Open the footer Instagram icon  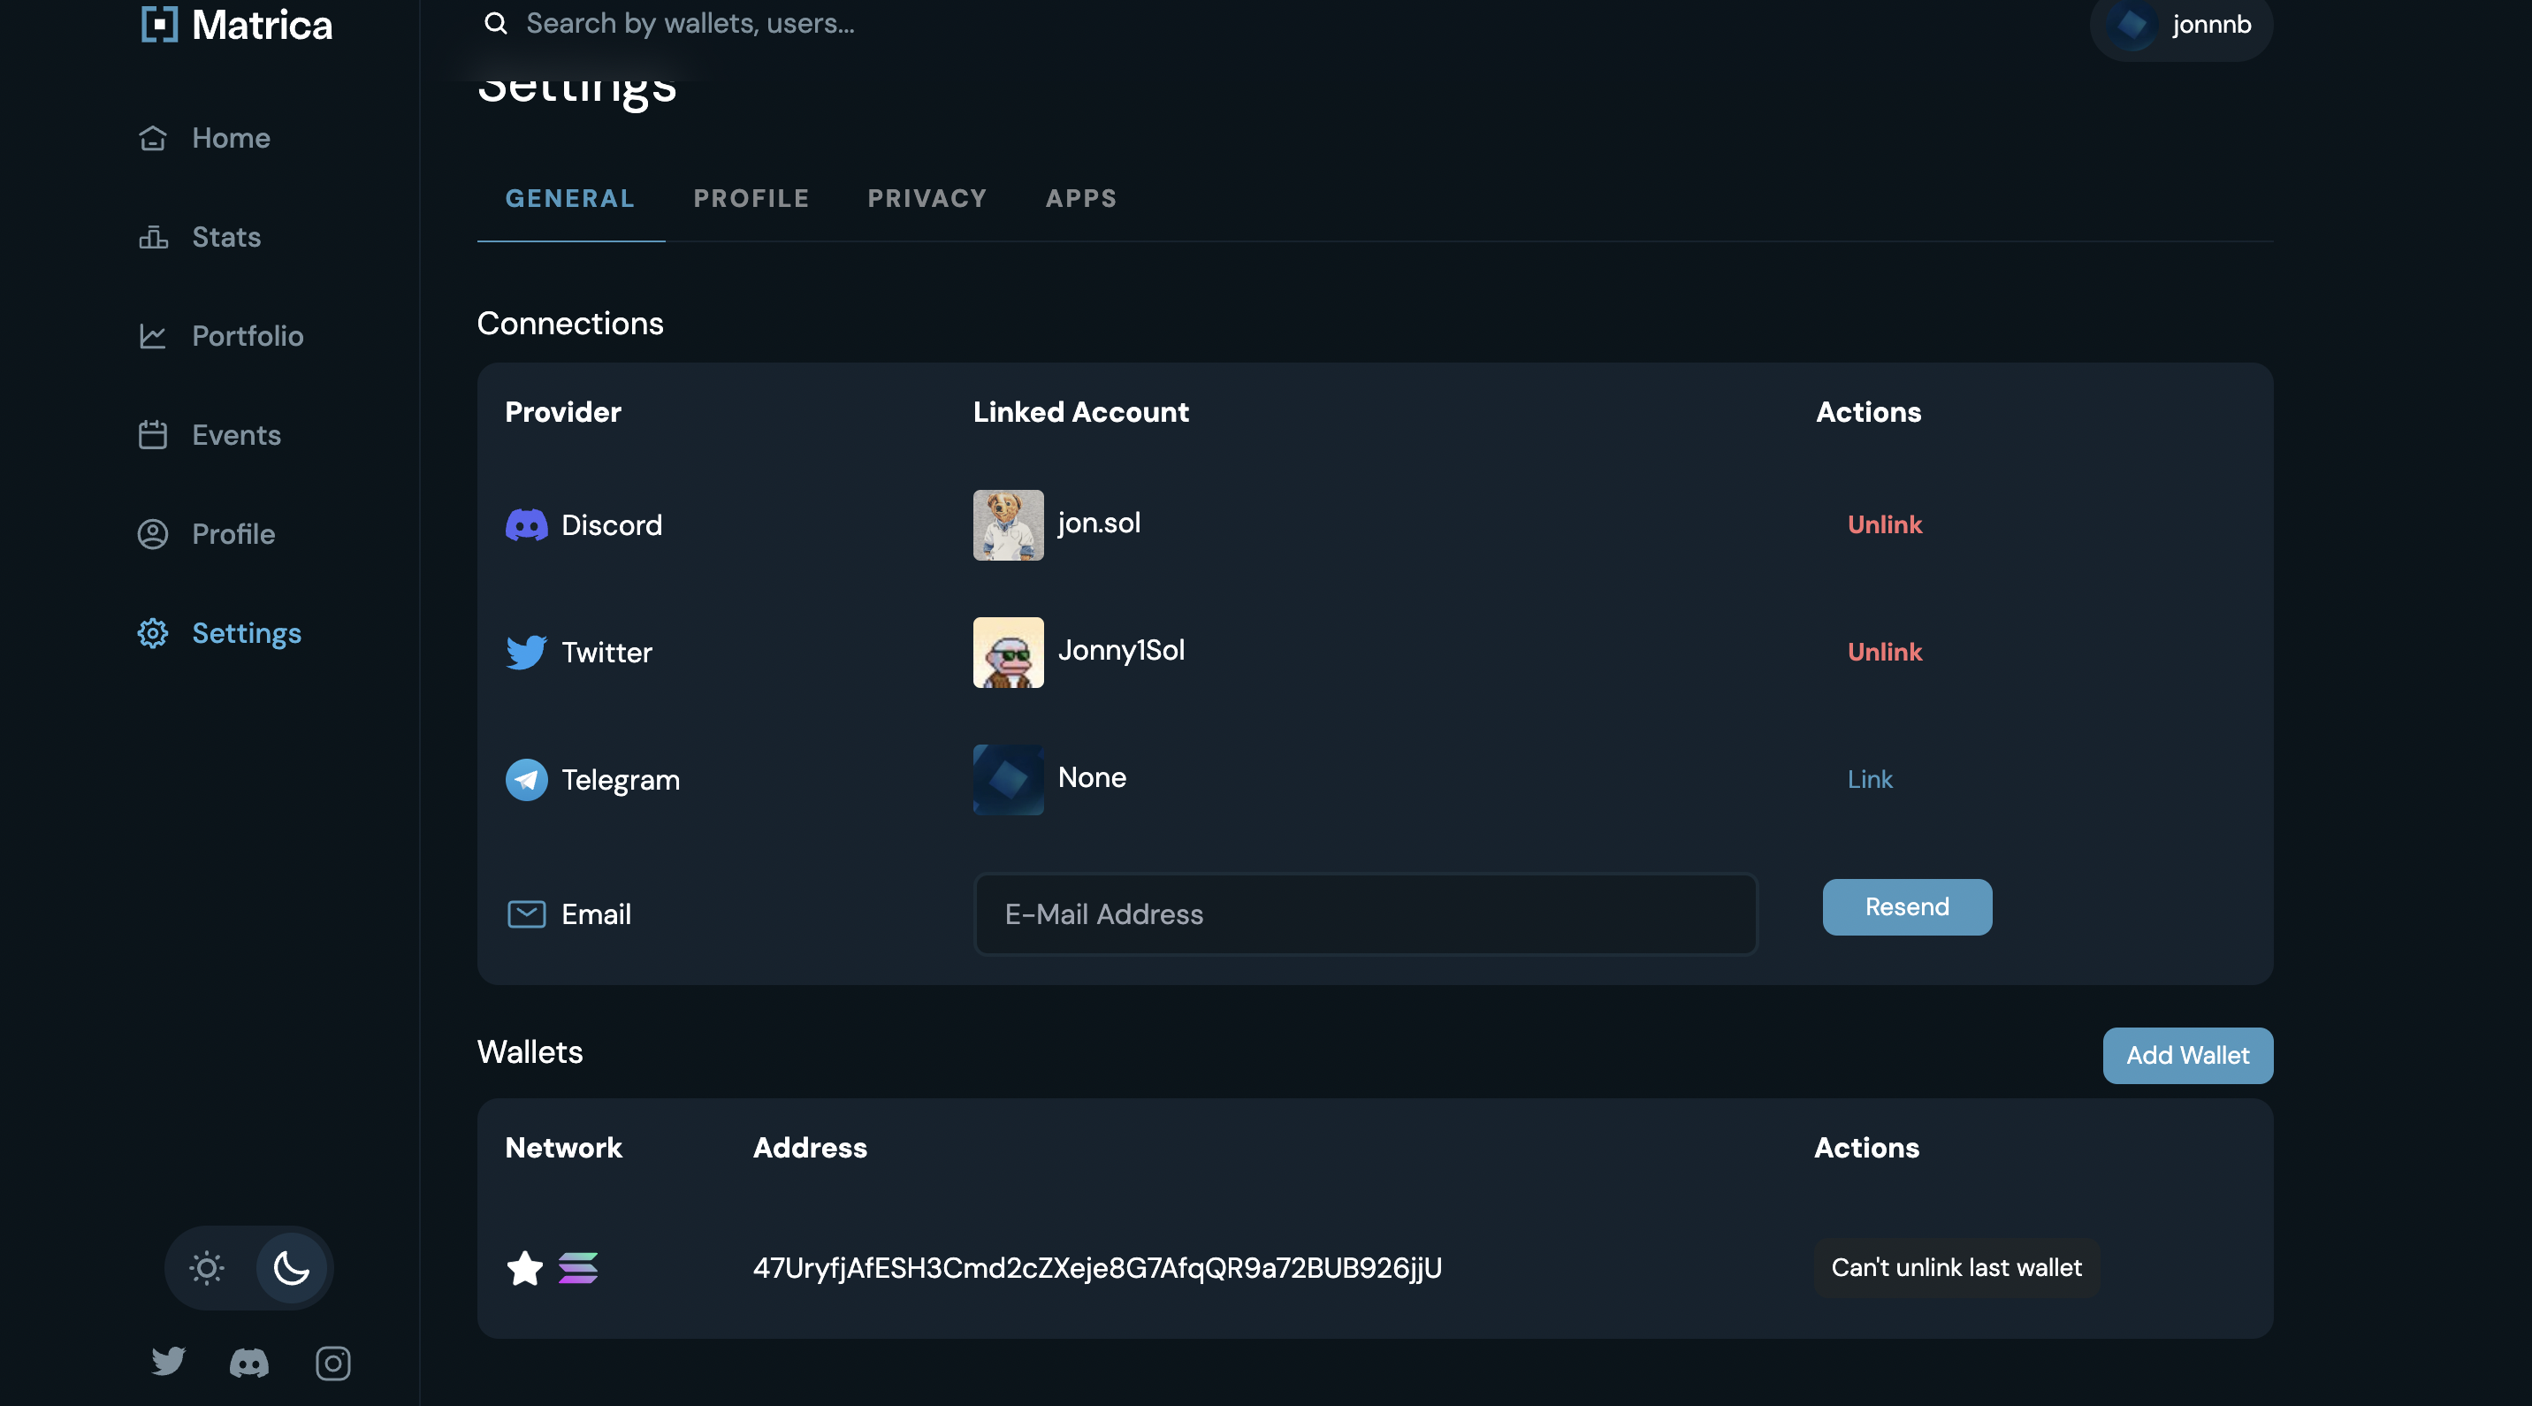pos(332,1363)
